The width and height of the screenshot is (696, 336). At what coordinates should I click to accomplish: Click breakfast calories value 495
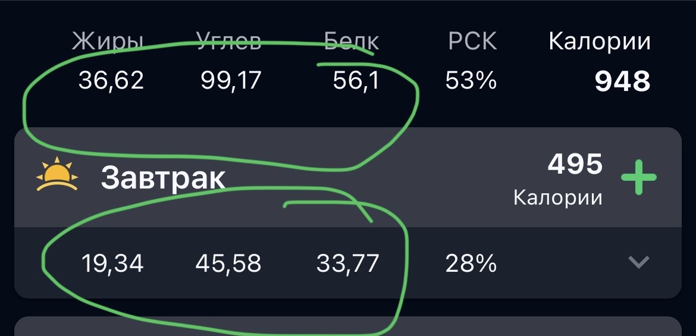pos(575,164)
